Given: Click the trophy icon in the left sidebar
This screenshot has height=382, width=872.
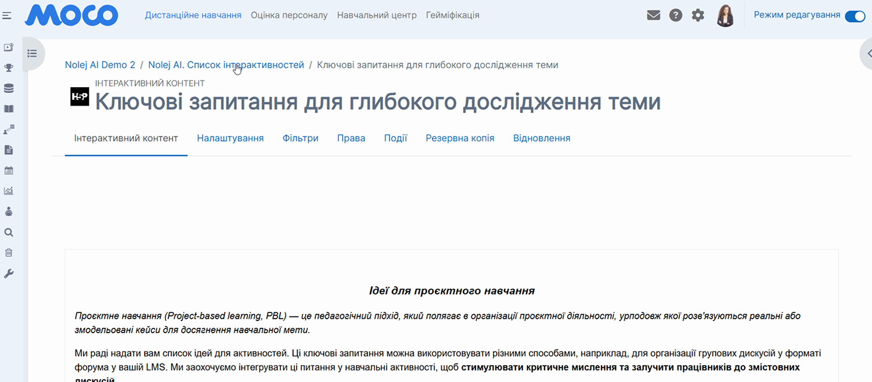Looking at the screenshot, I should 9,68.
